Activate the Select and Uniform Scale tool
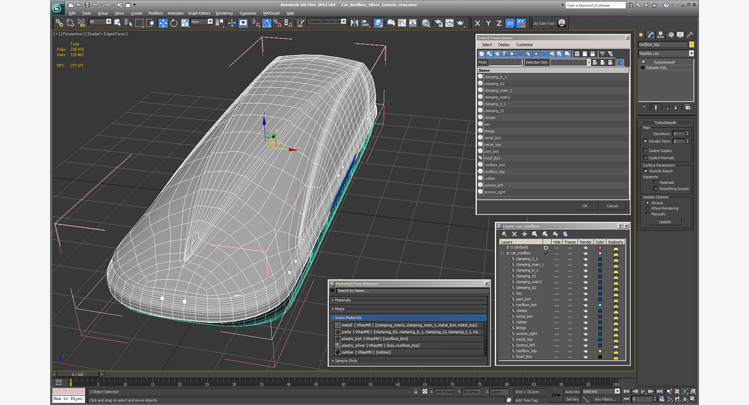The width and height of the screenshot is (749, 405). (185, 23)
